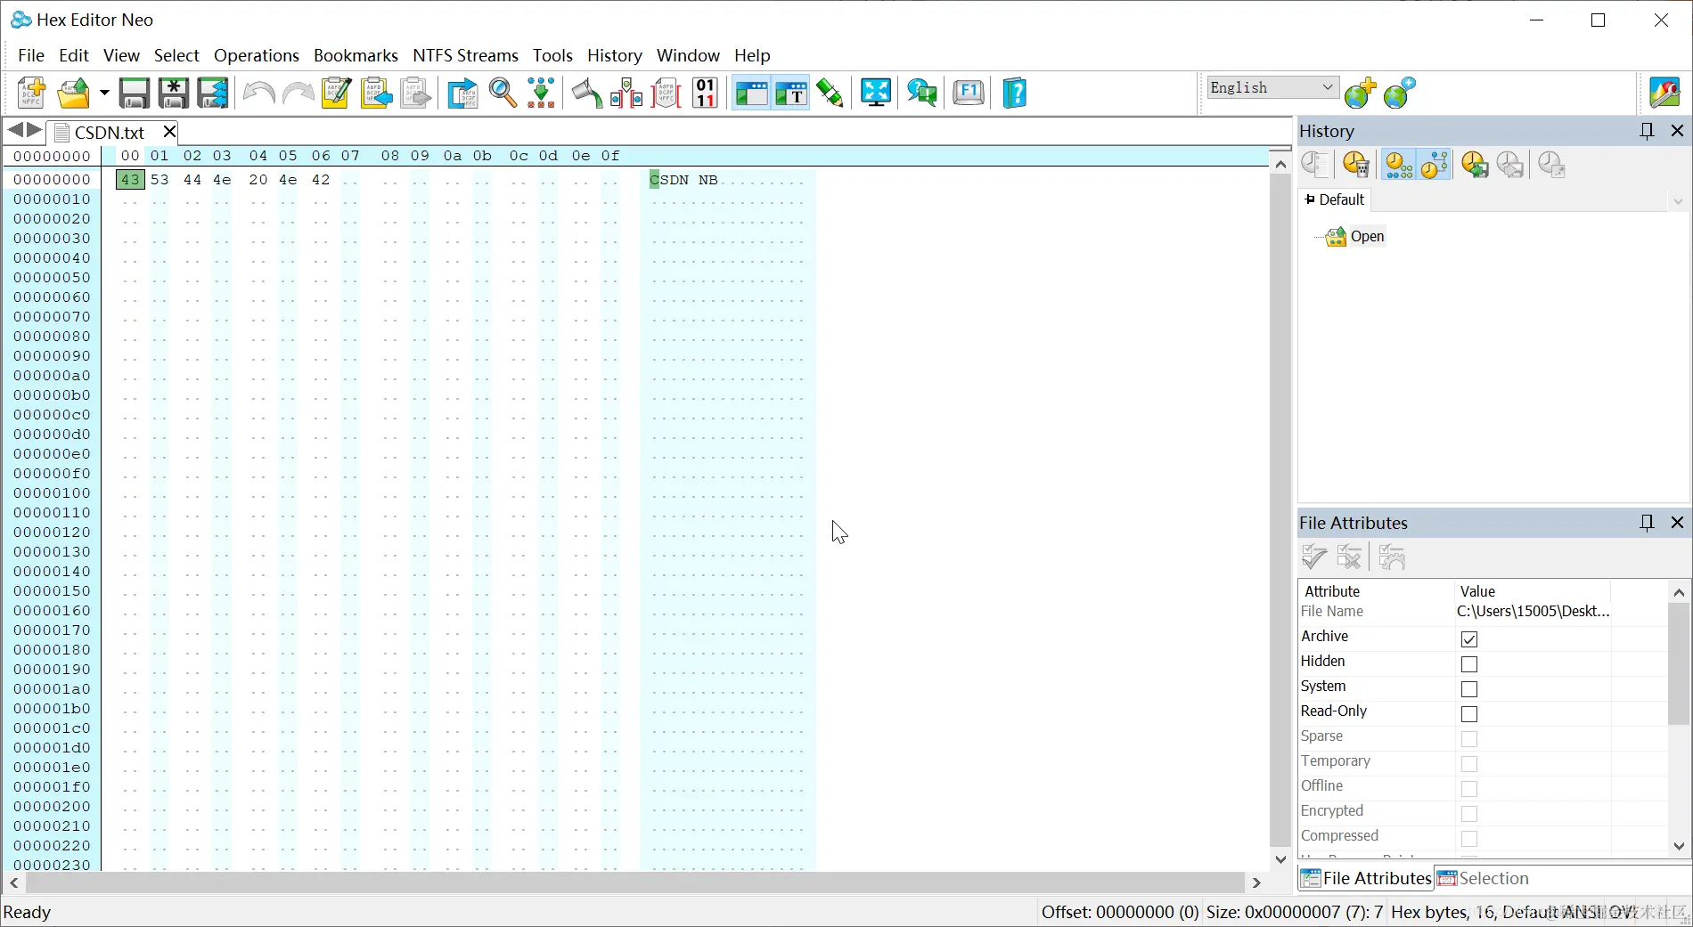Click the feedback chat bubbles icon
Viewport: 1693px width, 927px height.
coord(922,93)
